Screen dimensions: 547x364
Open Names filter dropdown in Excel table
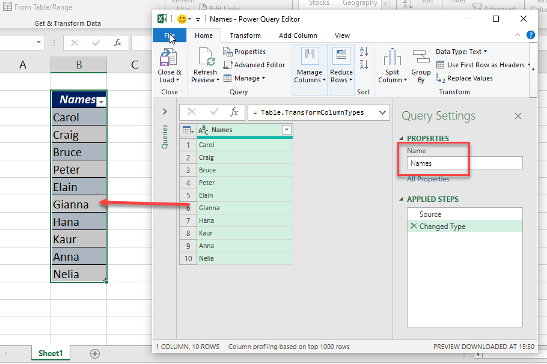101,102
